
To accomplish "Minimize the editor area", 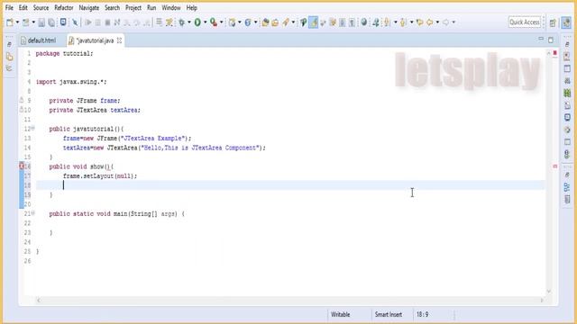I will tap(541, 39).
